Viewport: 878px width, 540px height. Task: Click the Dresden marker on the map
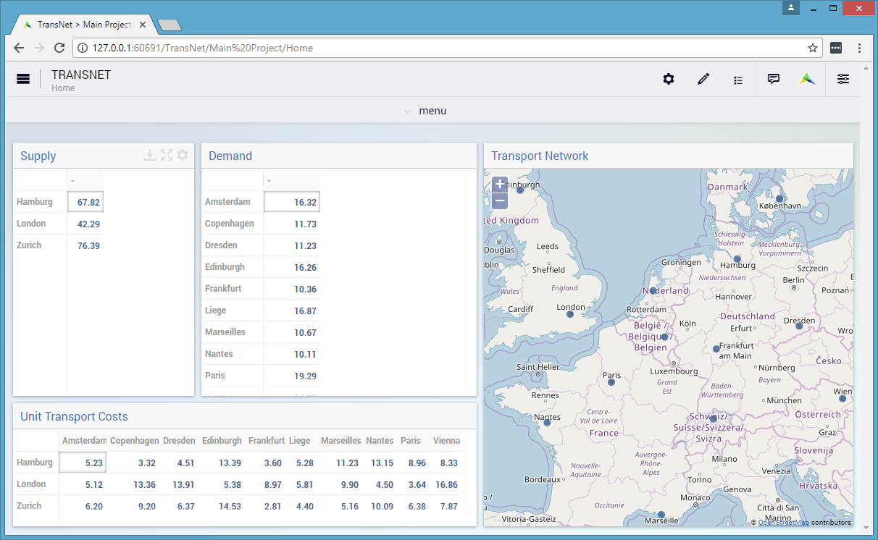tap(799, 326)
